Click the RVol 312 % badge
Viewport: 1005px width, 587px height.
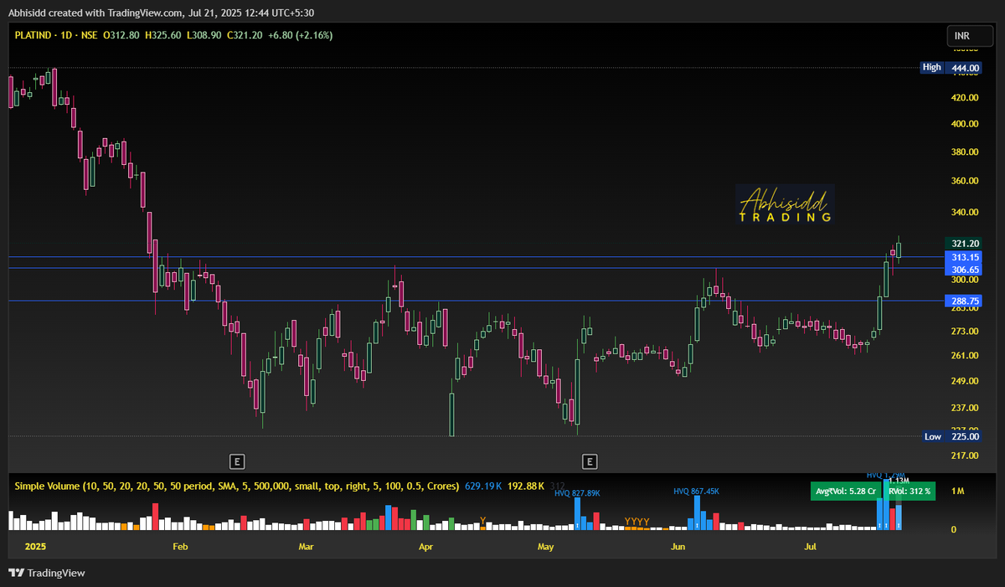pos(910,491)
